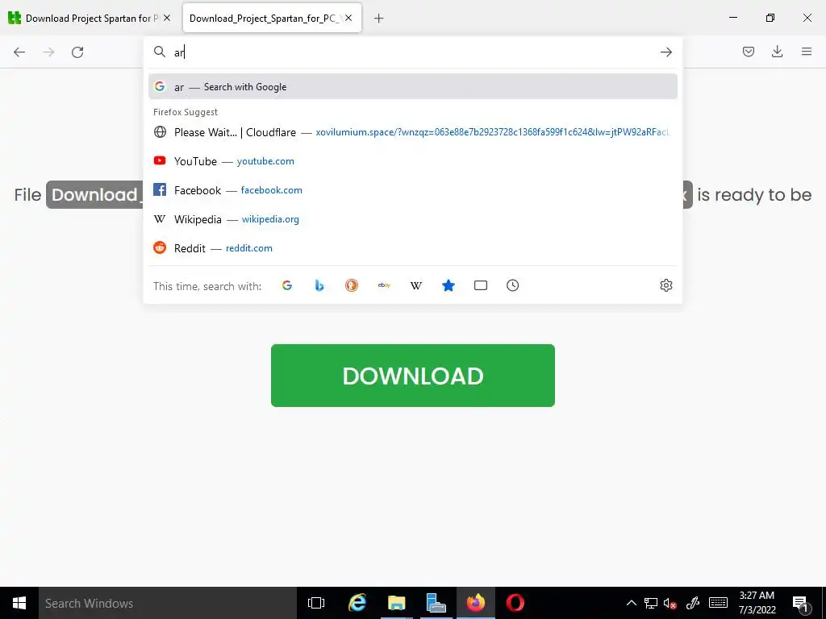Search open tabs via the tab icon
Image resolution: width=826 pixels, height=619 pixels.
coord(481,285)
